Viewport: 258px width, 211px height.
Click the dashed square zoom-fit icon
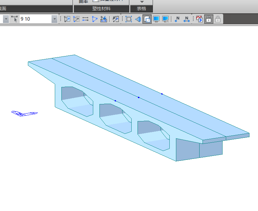(x=129, y=19)
